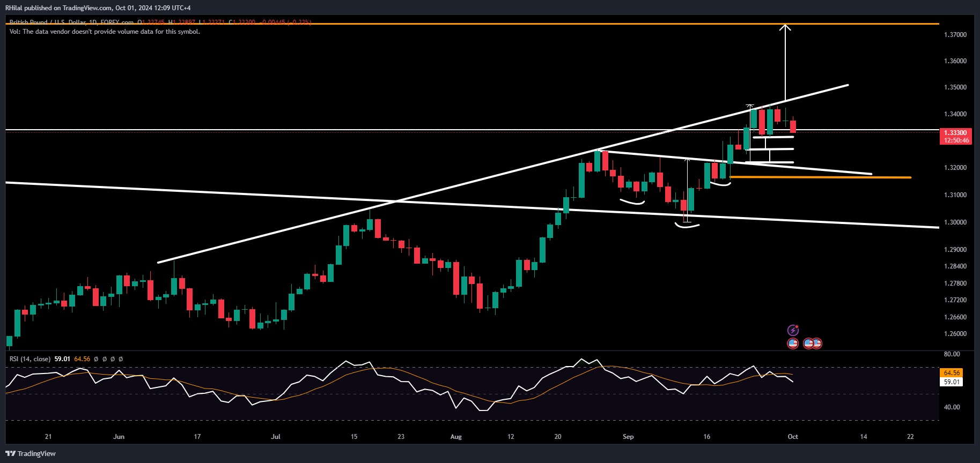The width and height of the screenshot is (980, 463).
Task: Click the white 59.01 RSI axis tag
Action: coord(952,382)
